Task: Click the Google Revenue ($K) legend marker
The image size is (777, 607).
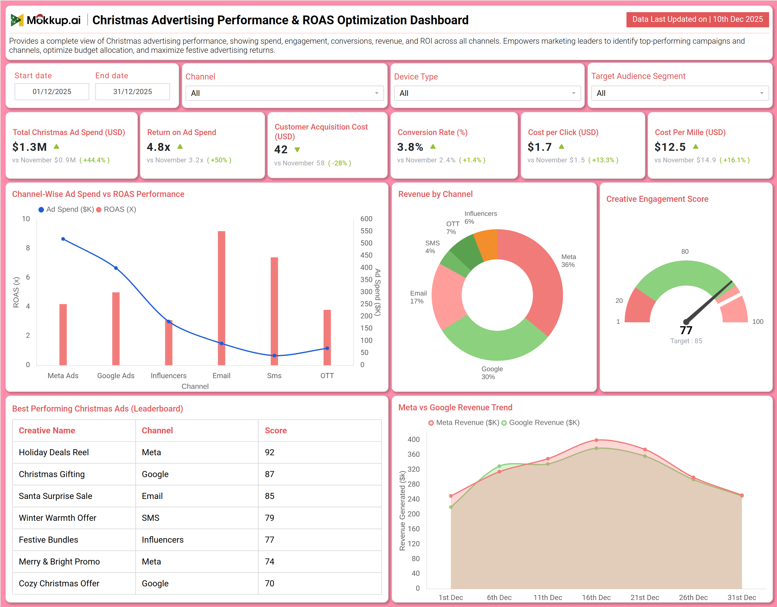Action: (x=504, y=423)
